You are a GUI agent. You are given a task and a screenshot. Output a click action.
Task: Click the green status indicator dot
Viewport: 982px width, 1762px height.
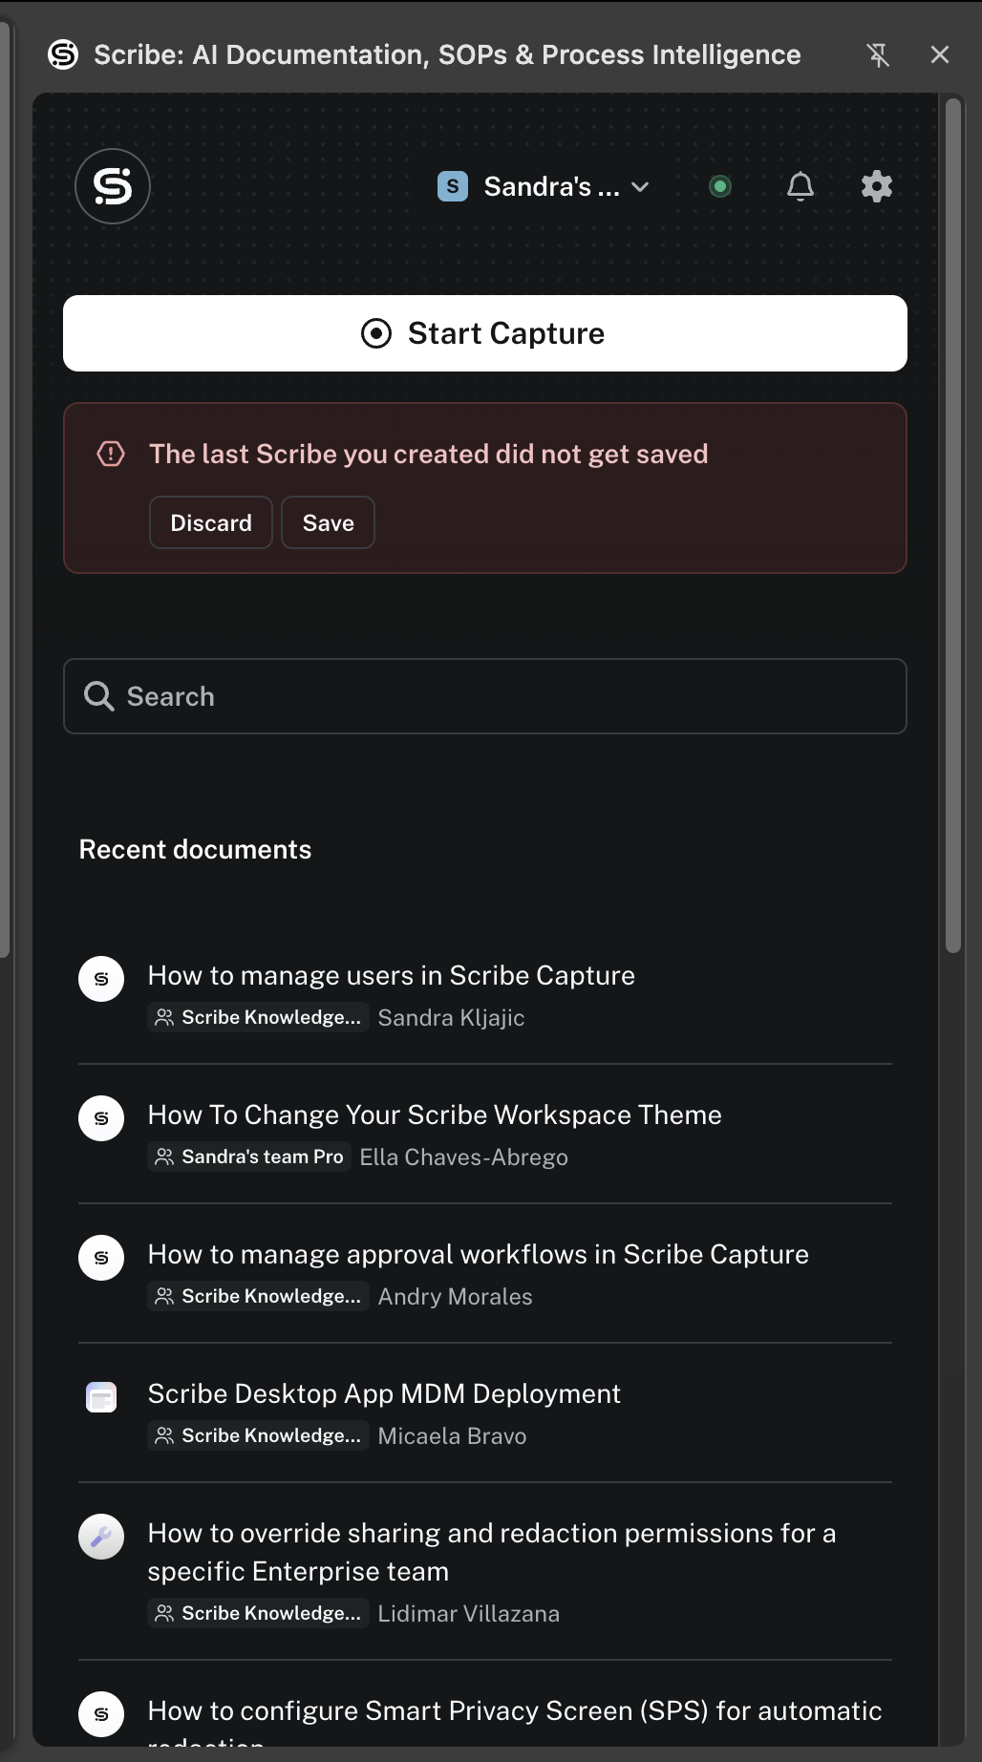tap(720, 186)
